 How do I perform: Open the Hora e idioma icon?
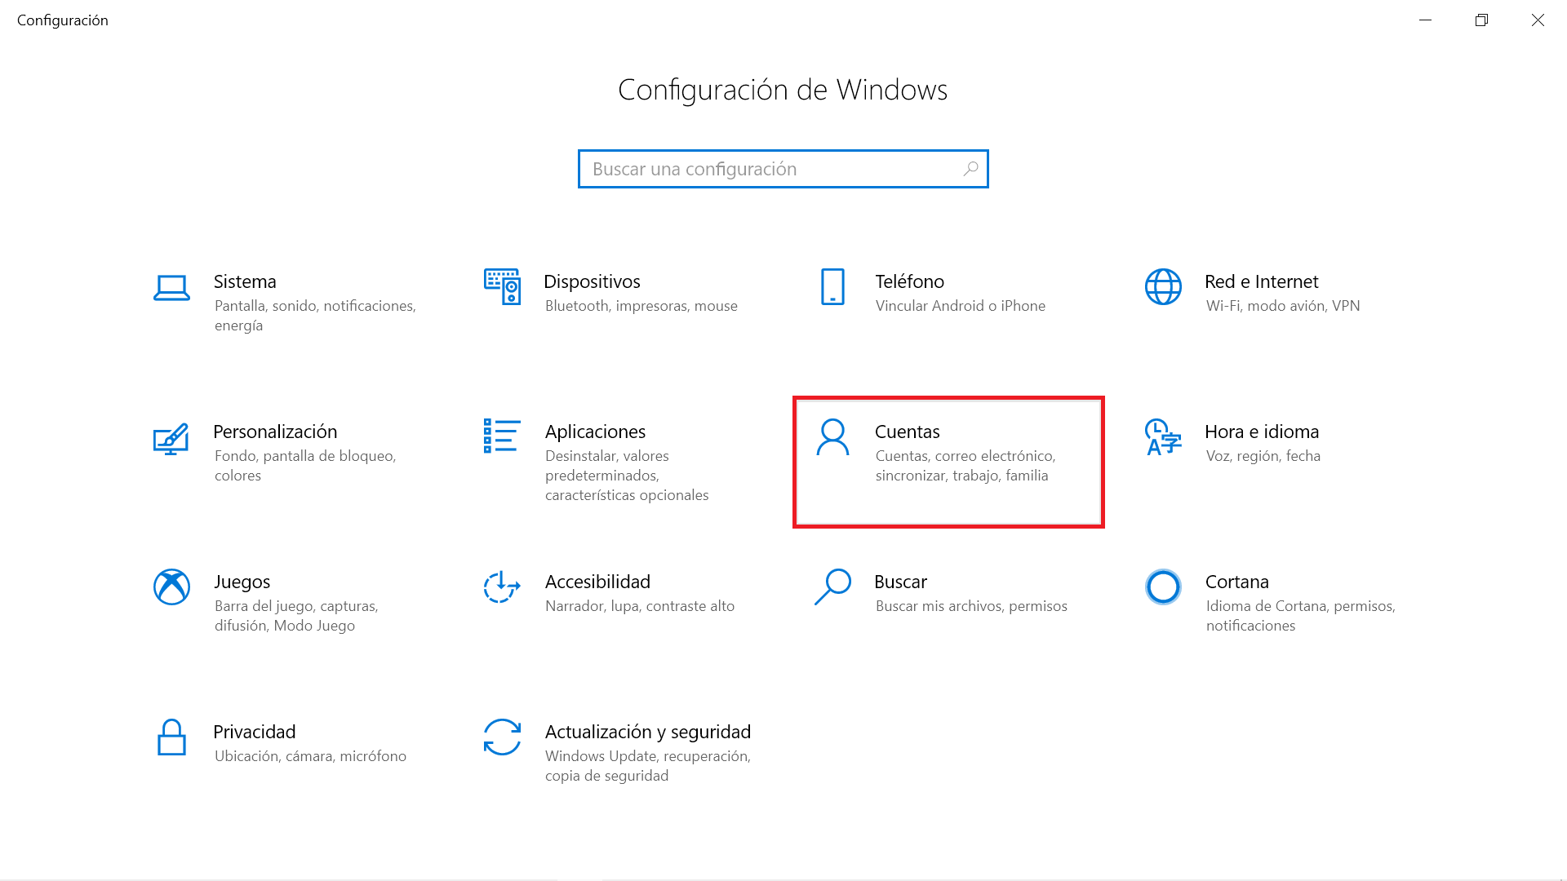click(x=1163, y=436)
